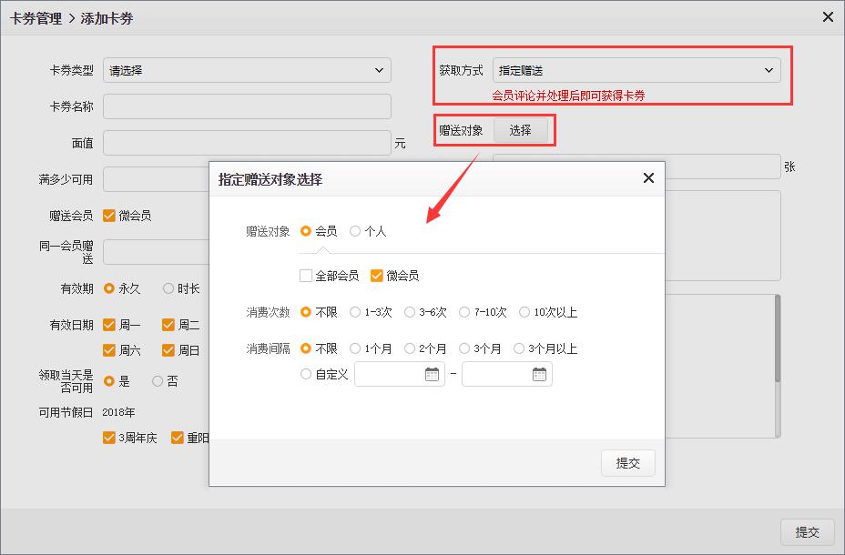845x555 pixels.
Task: Open the 获取方式 dropdown
Action: coord(636,70)
